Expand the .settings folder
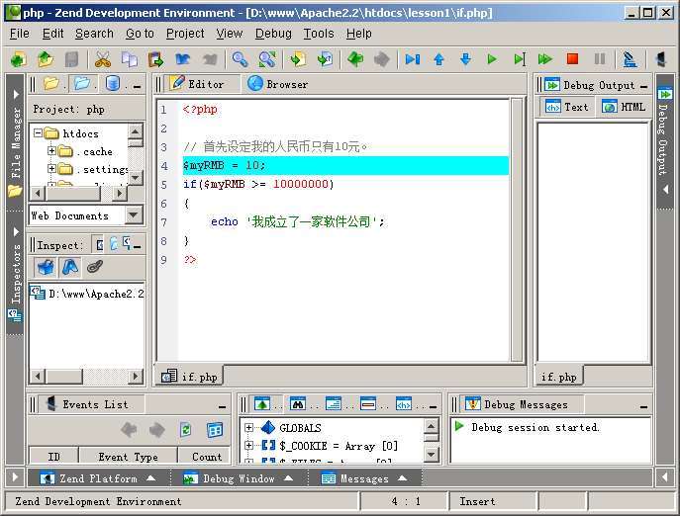 click(x=51, y=168)
